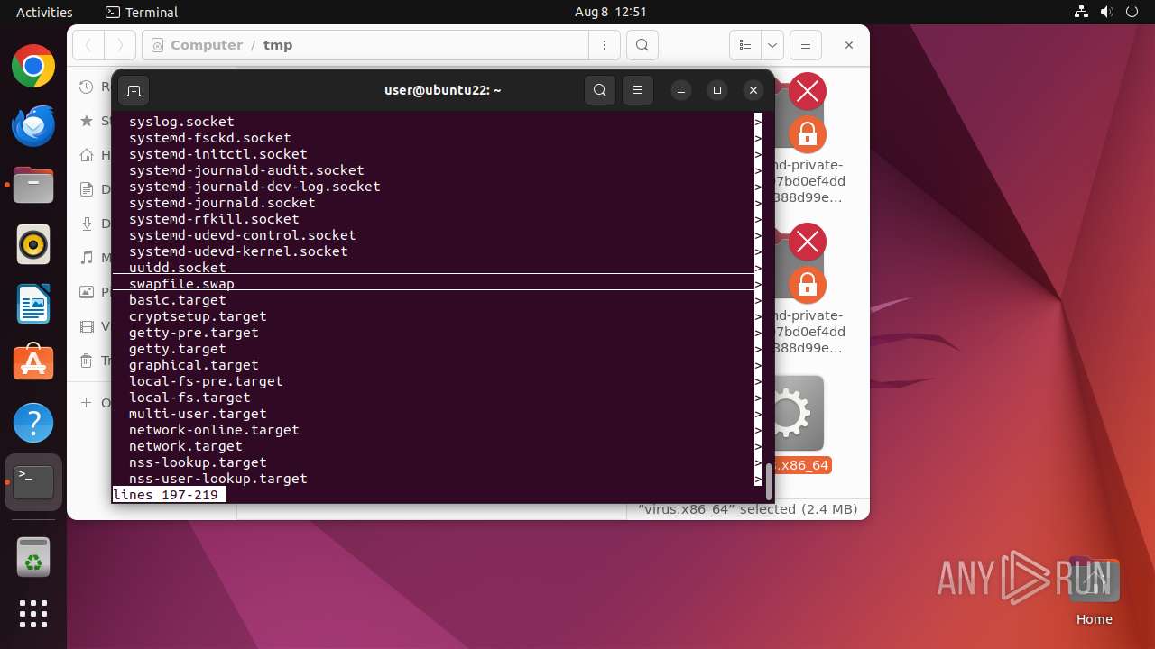This screenshot has height=649, width=1155.
Task: Open Home folder on desktop
Action: 1094,591
